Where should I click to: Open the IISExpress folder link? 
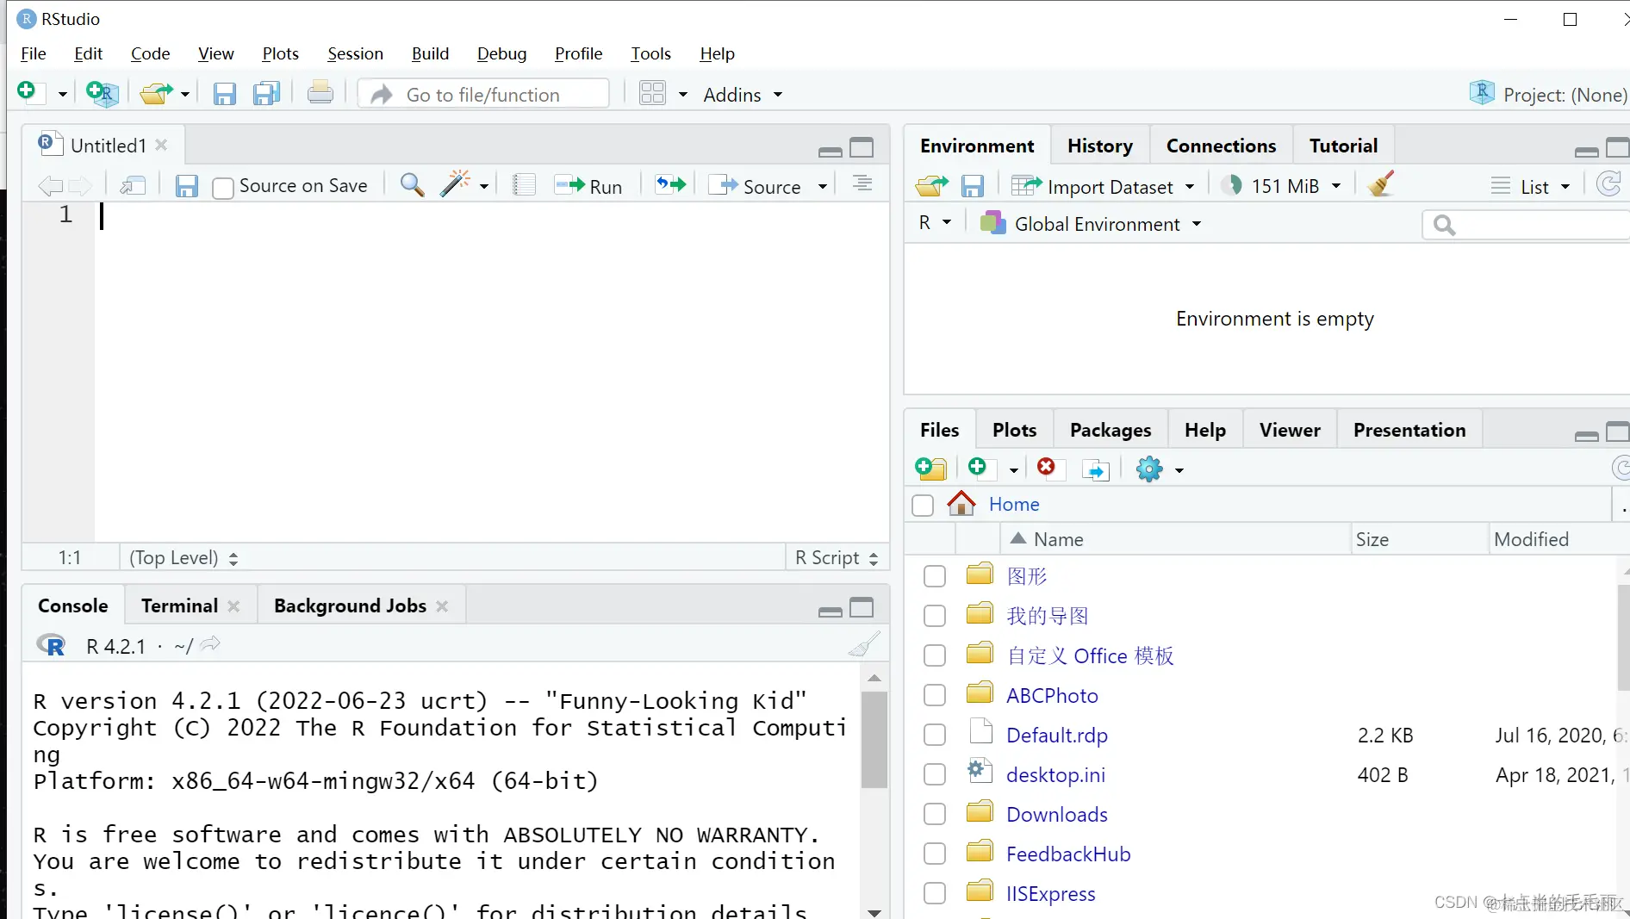1051,893
